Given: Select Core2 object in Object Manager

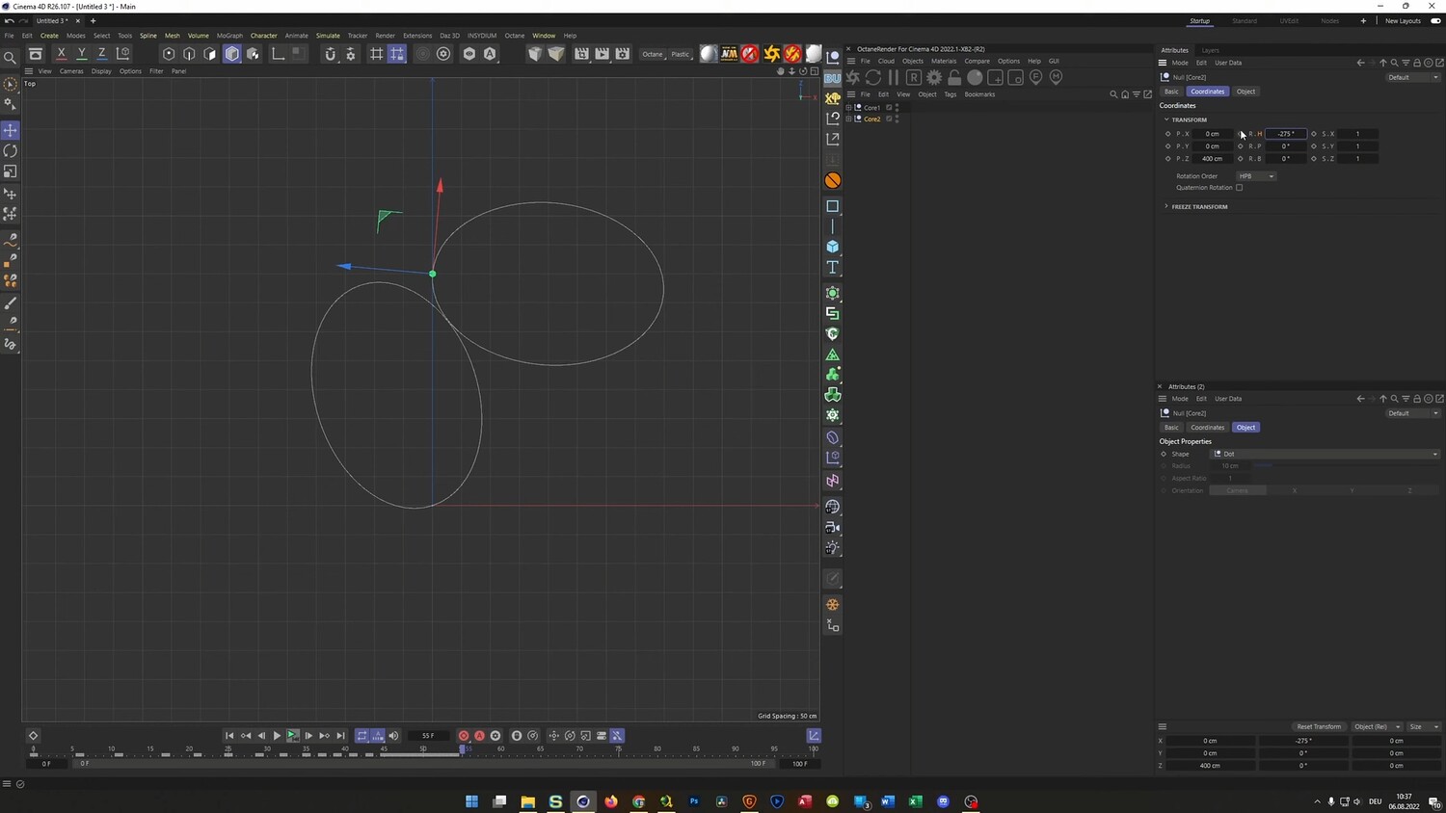Looking at the screenshot, I should click(x=871, y=119).
